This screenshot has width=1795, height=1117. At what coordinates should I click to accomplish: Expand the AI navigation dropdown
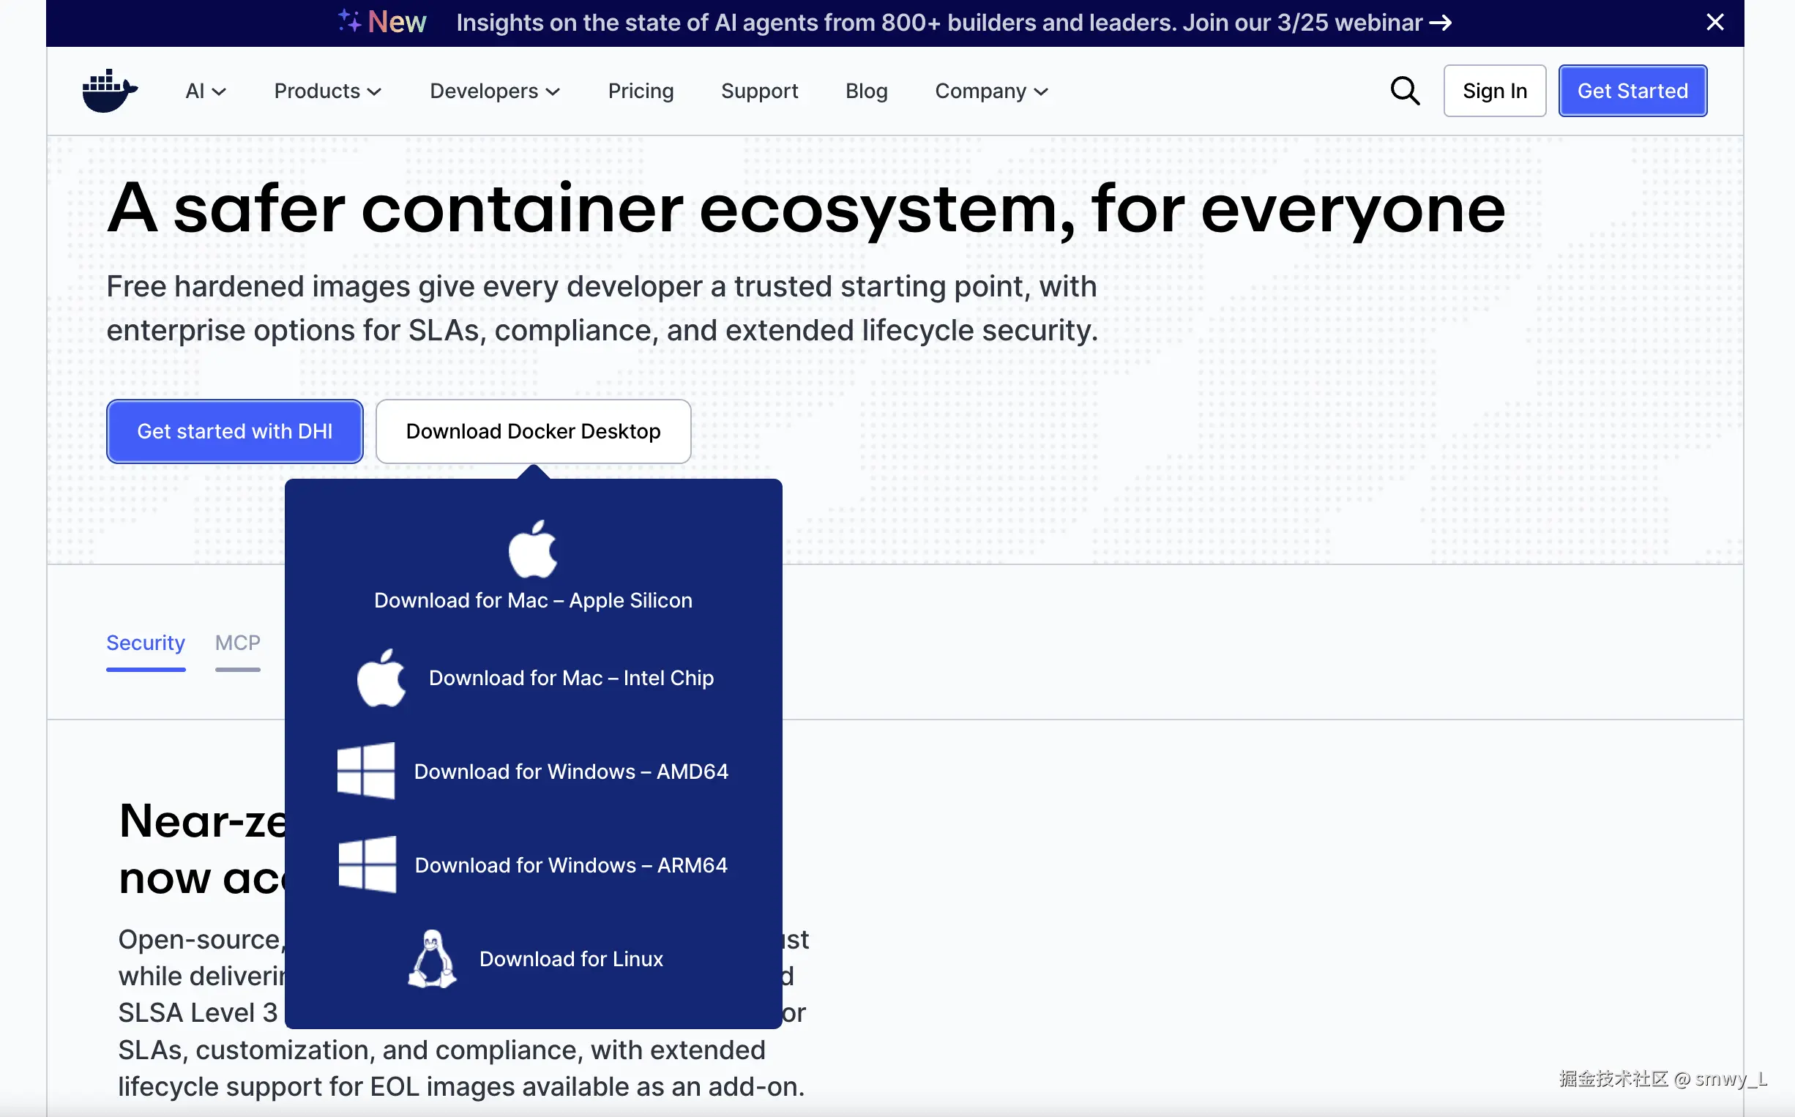[206, 91]
